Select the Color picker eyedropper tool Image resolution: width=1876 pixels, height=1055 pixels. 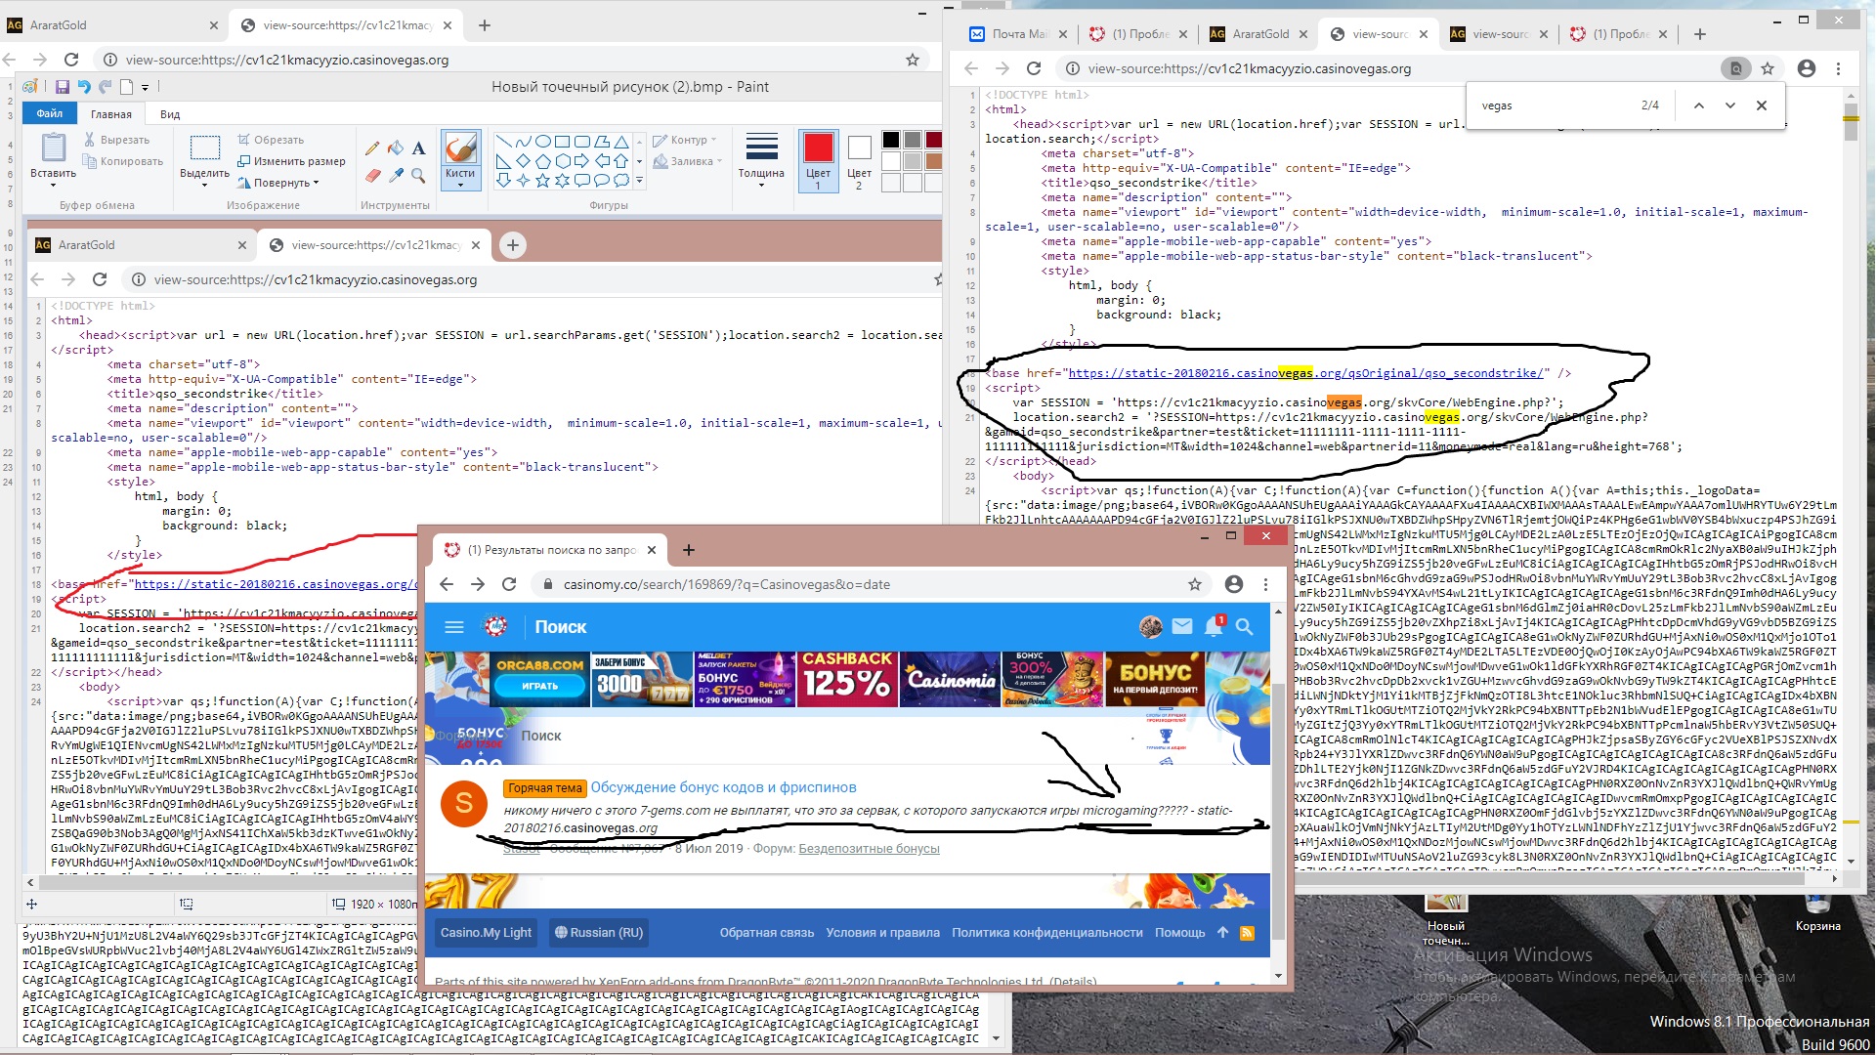(x=396, y=176)
